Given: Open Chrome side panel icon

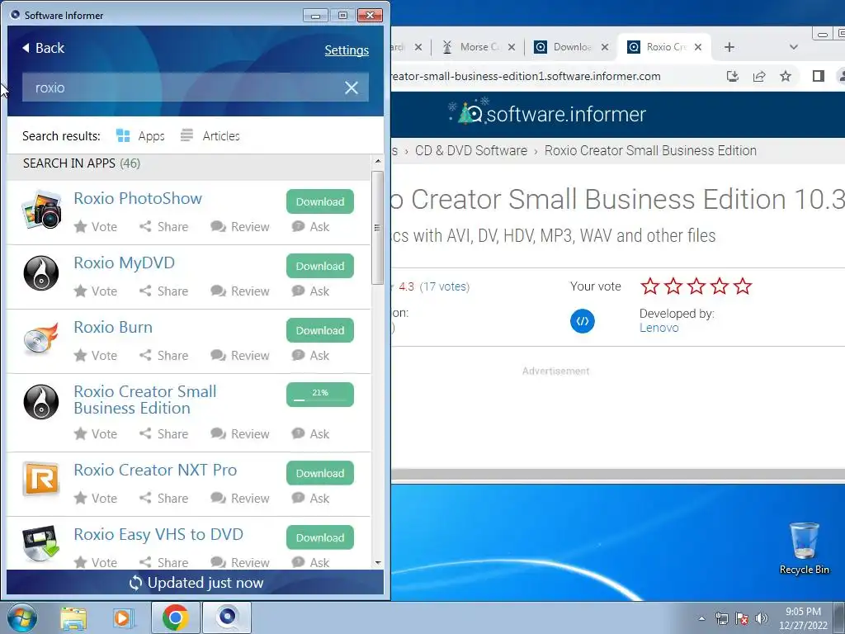Looking at the screenshot, I should click(818, 76).
